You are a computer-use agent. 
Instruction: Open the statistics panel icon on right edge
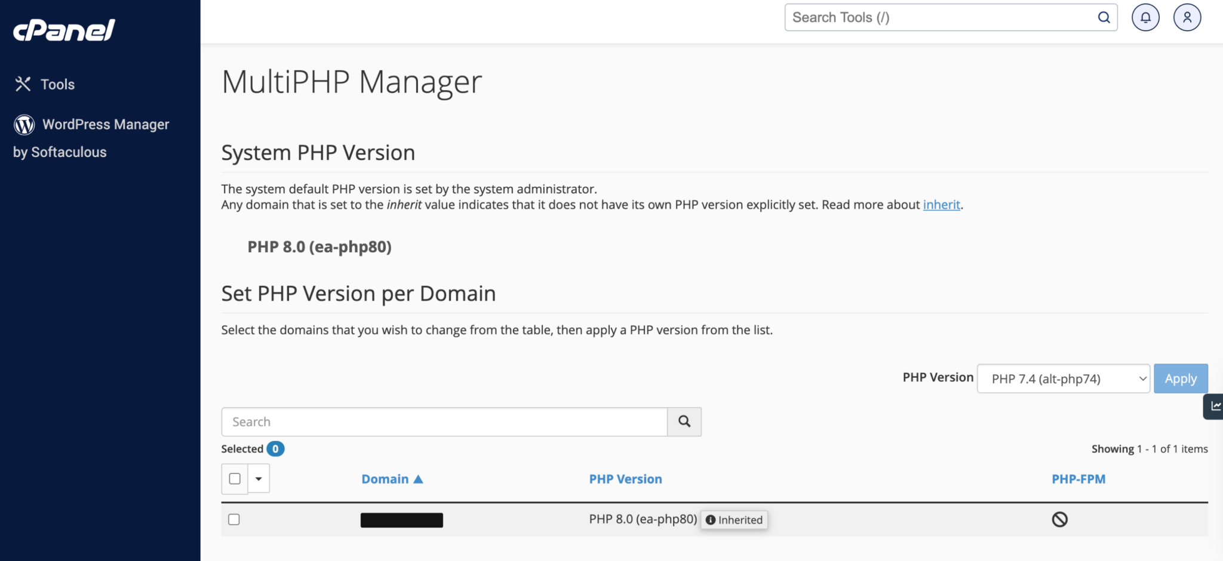click(1215, 406)
